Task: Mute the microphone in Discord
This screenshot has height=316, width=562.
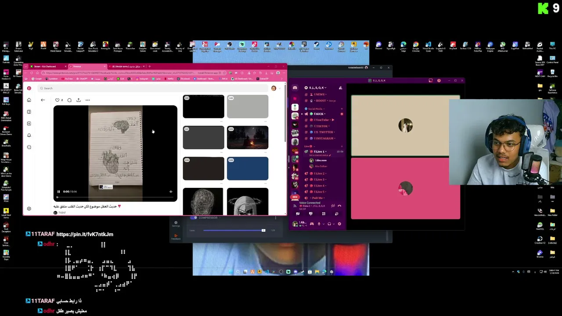Action: (319, 224)
